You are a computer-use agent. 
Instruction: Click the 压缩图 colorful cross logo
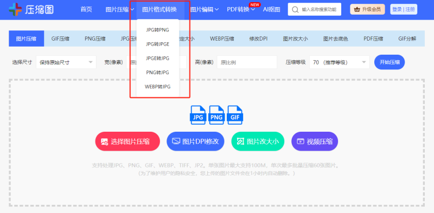click(x=15, y=10)
